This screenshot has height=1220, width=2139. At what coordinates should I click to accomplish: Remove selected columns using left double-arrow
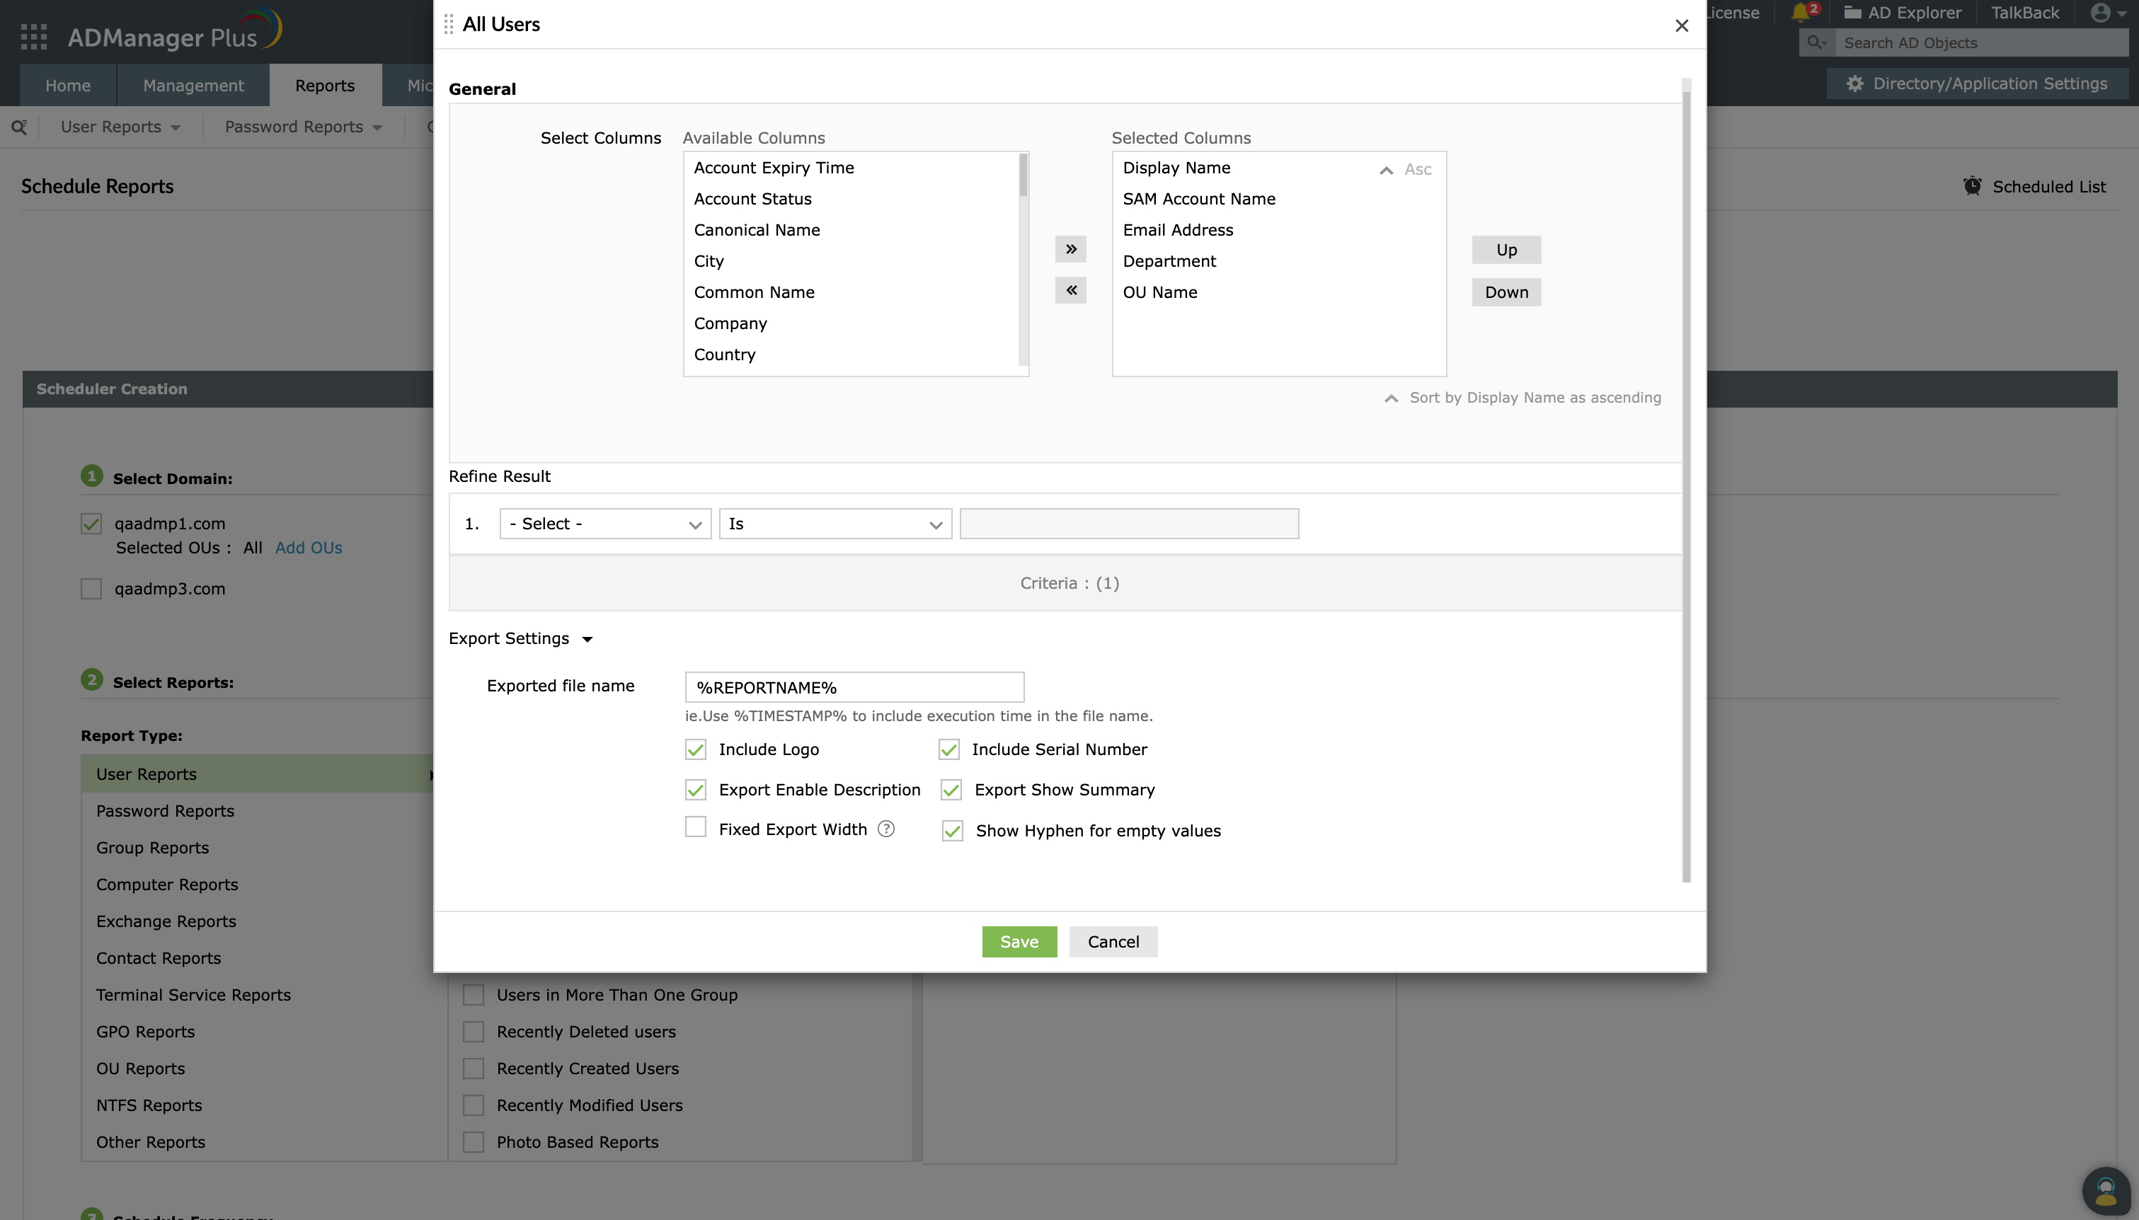click(x=1071, y=290)
